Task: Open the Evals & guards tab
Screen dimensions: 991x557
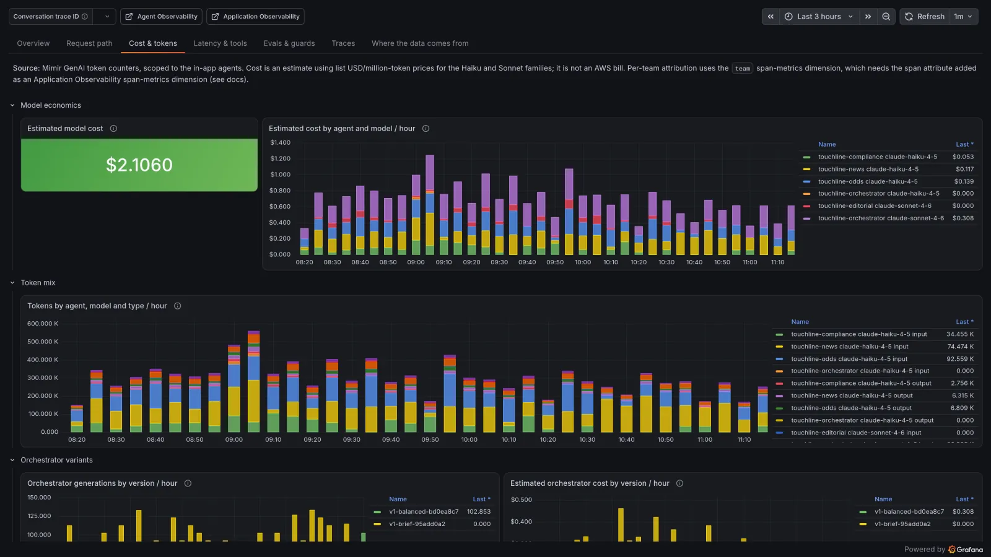Action: click(x=289, y=43)
